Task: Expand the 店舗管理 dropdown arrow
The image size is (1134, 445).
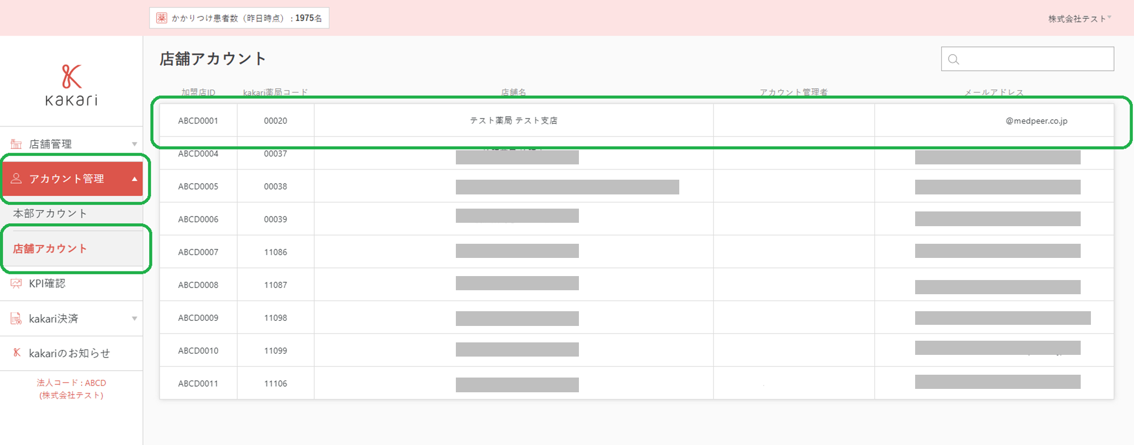Action: point(134,144)
